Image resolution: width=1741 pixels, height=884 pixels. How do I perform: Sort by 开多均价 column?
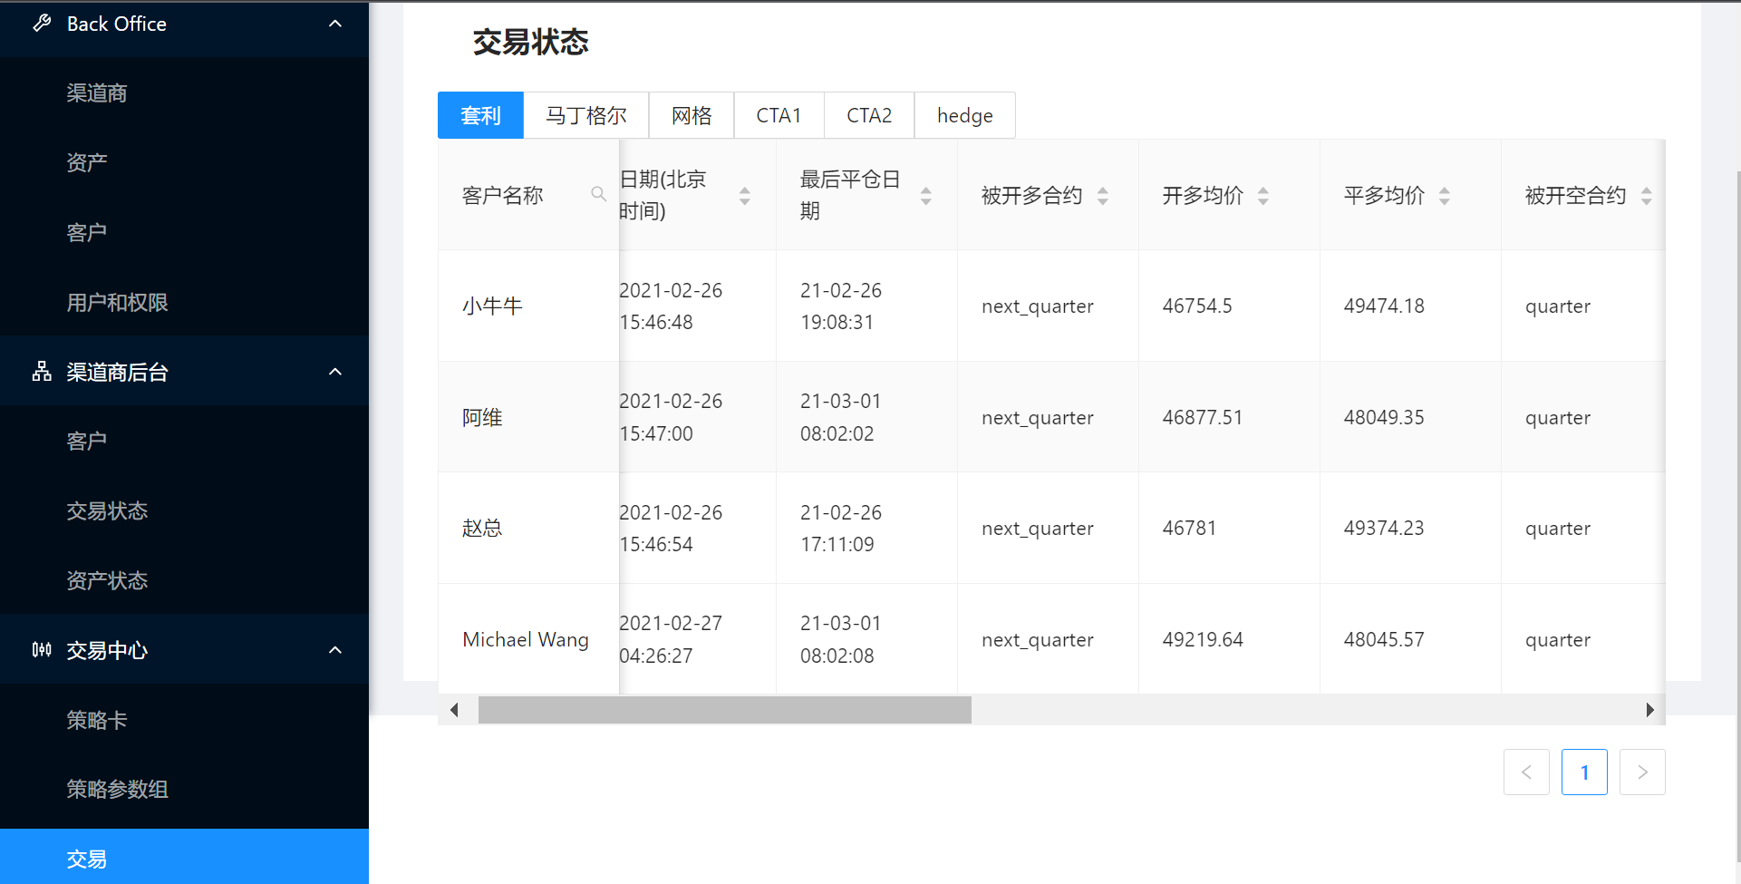pyautogui.click(x=1263, y=195)
